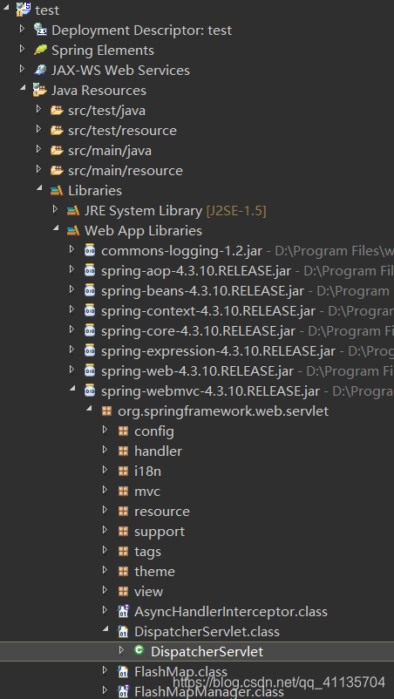Click the test project icon
Image resolution: width=394 pixels, height=699 pixels.
(24, 9)
